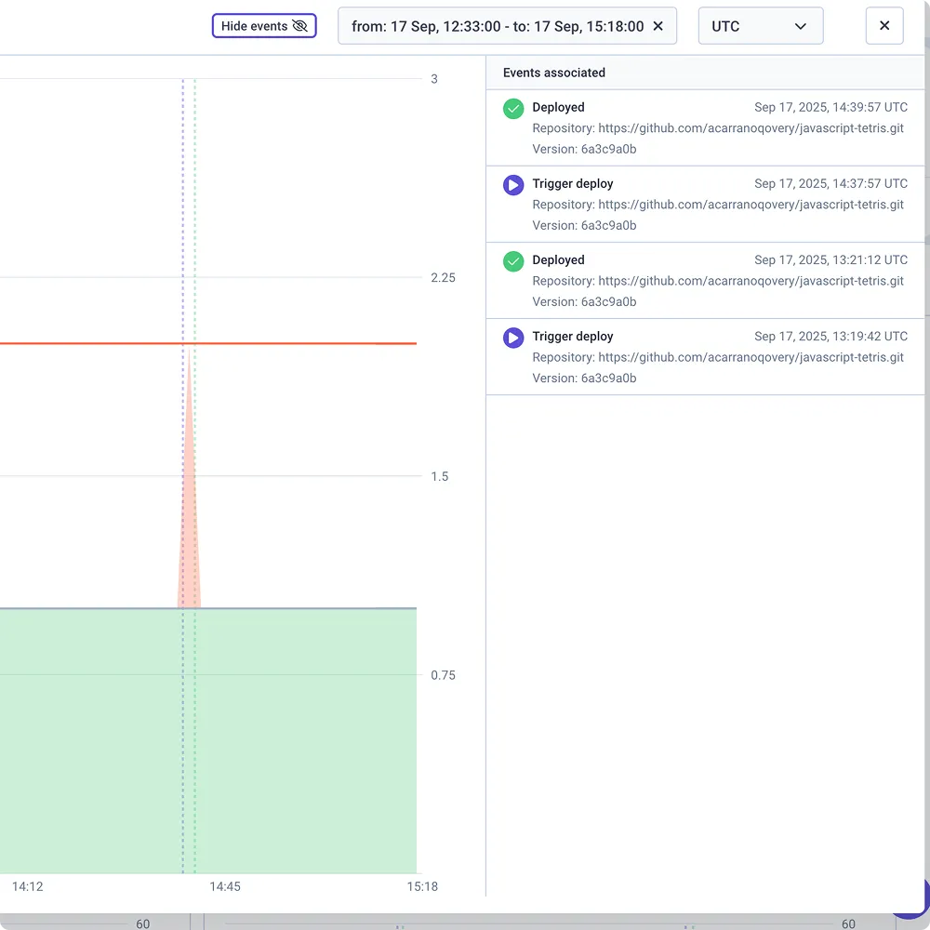This screenshot has width=930, height=930.
Task: Click the repository URL in the 13:21:12 Deployed event
Action: click(x=751, y=281)
